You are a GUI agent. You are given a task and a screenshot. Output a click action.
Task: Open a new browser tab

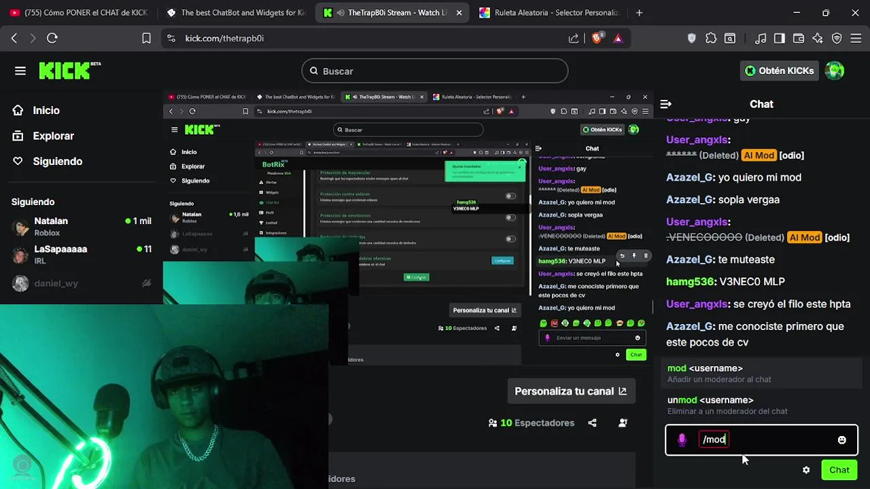pyautogui.click(x=639, y=12)
